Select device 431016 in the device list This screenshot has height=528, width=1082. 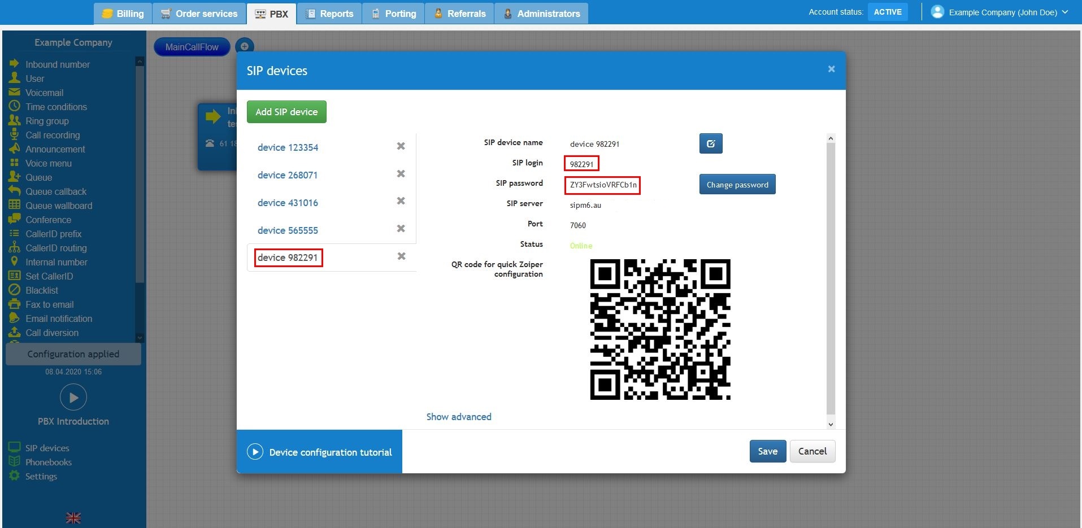pyautogui.click(x=288, y=202)
